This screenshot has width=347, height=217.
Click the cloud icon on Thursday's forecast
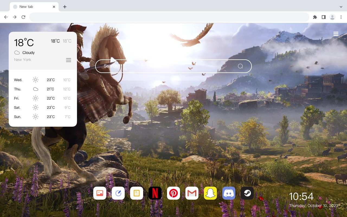pyautogui.click(x=36, y=89)
